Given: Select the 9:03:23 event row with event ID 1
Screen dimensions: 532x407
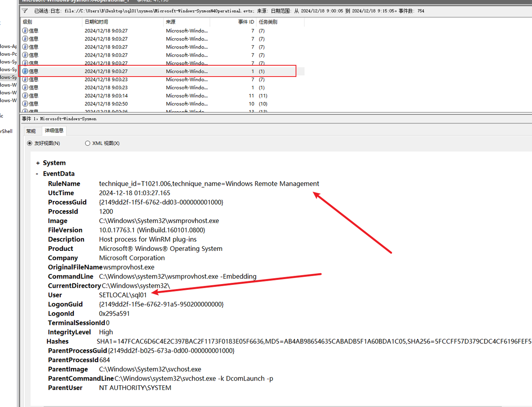Looking at the screenshot, I should [x=163, y=88].
